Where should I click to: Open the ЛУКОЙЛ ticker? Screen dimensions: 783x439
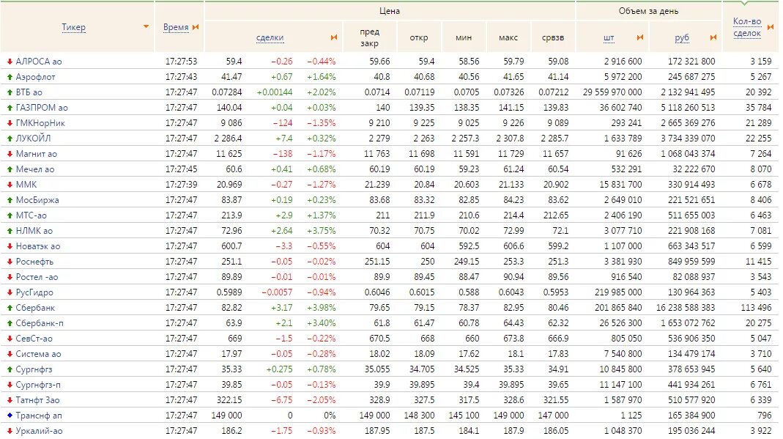pyautogui.click(x=33, y=139)
